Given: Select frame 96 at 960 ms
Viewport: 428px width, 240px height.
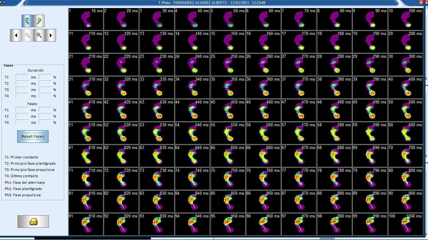Looking at the screenshot, I should pos(264,224).
